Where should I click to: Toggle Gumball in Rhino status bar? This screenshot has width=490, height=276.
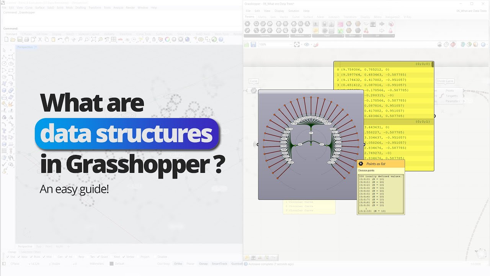pyautogui.click(x=237, y=264)
